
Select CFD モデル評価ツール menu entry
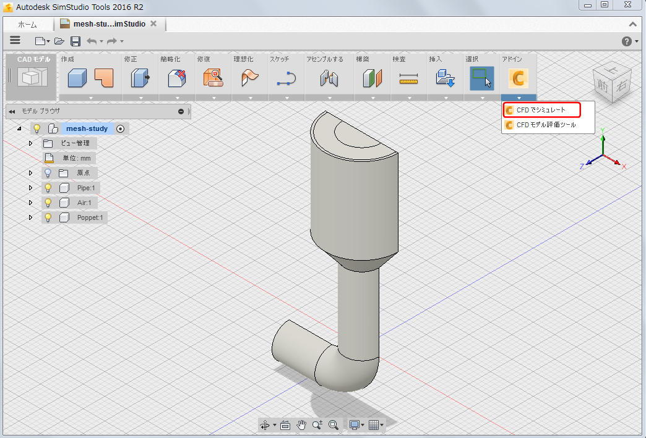pos(546,125)
